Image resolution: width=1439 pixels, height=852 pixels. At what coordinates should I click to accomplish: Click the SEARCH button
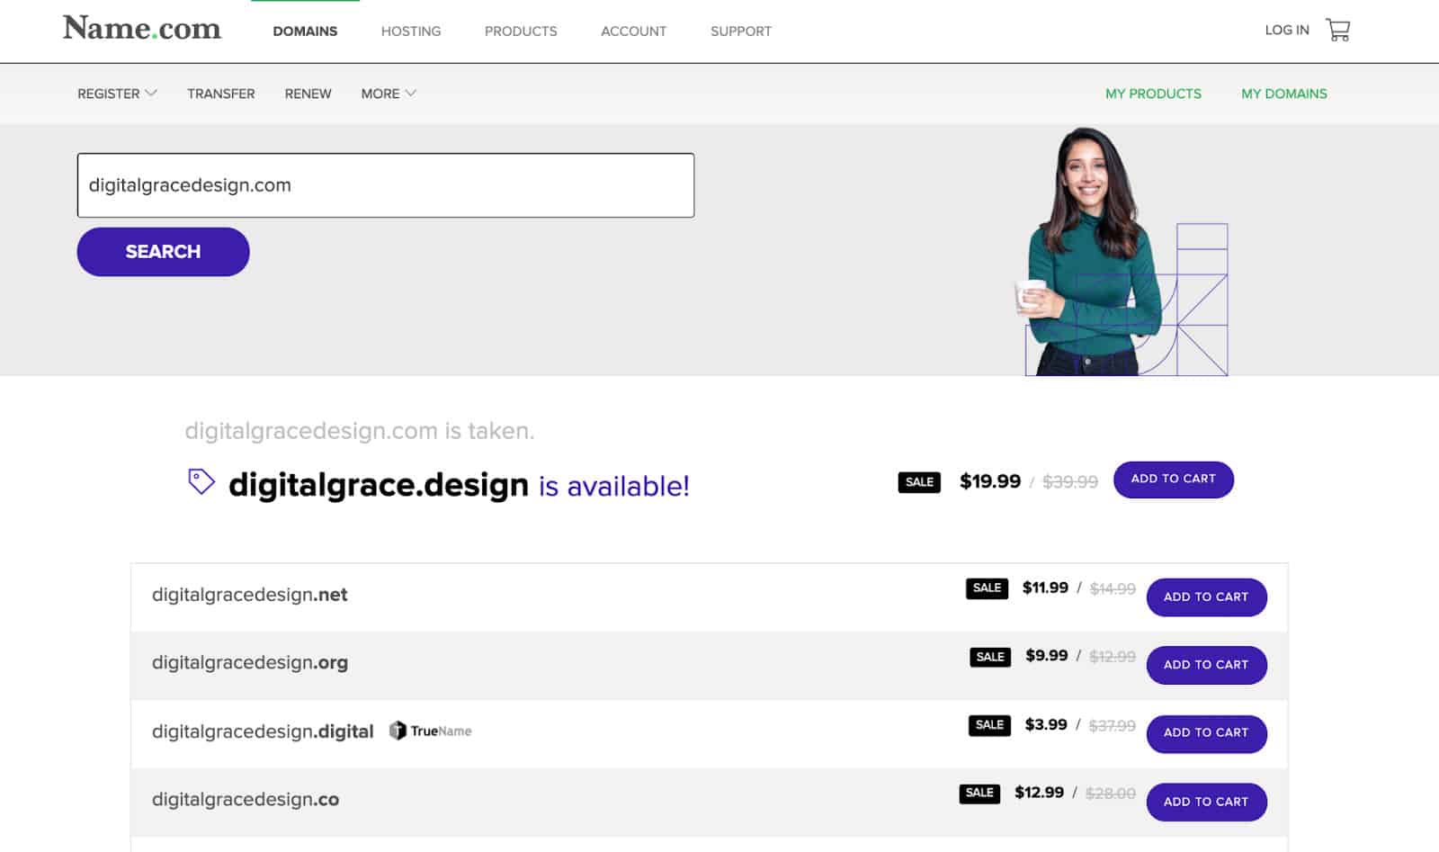[163, 252]
